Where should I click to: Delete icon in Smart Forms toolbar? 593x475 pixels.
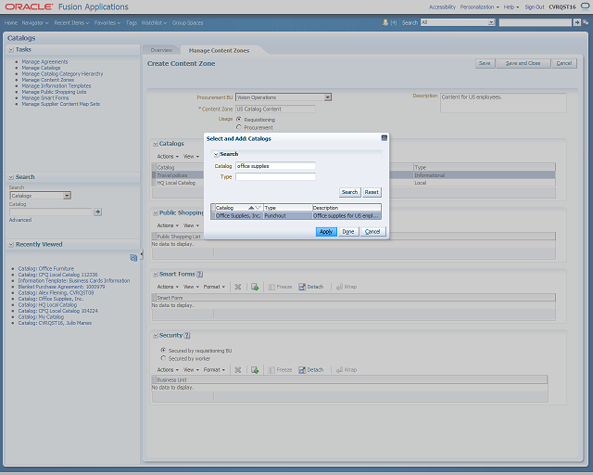tap(237, 287)
